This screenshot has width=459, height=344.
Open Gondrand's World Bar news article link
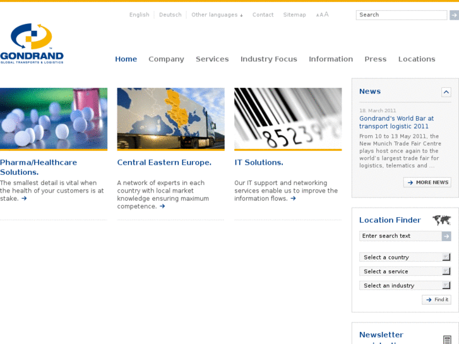[x=396, y=122]
